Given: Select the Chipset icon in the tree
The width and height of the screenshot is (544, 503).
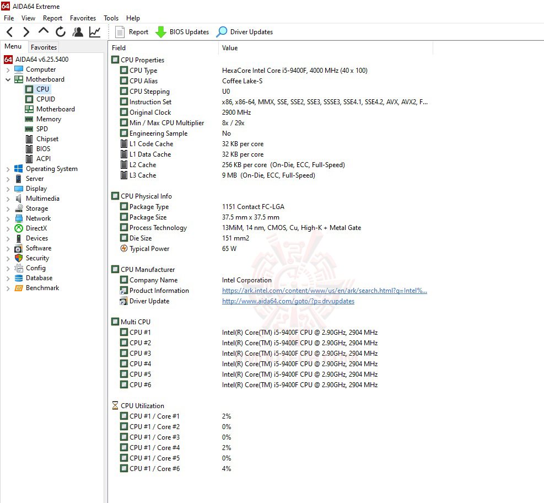Looking at the screenshot, I should tap(29, 139).
